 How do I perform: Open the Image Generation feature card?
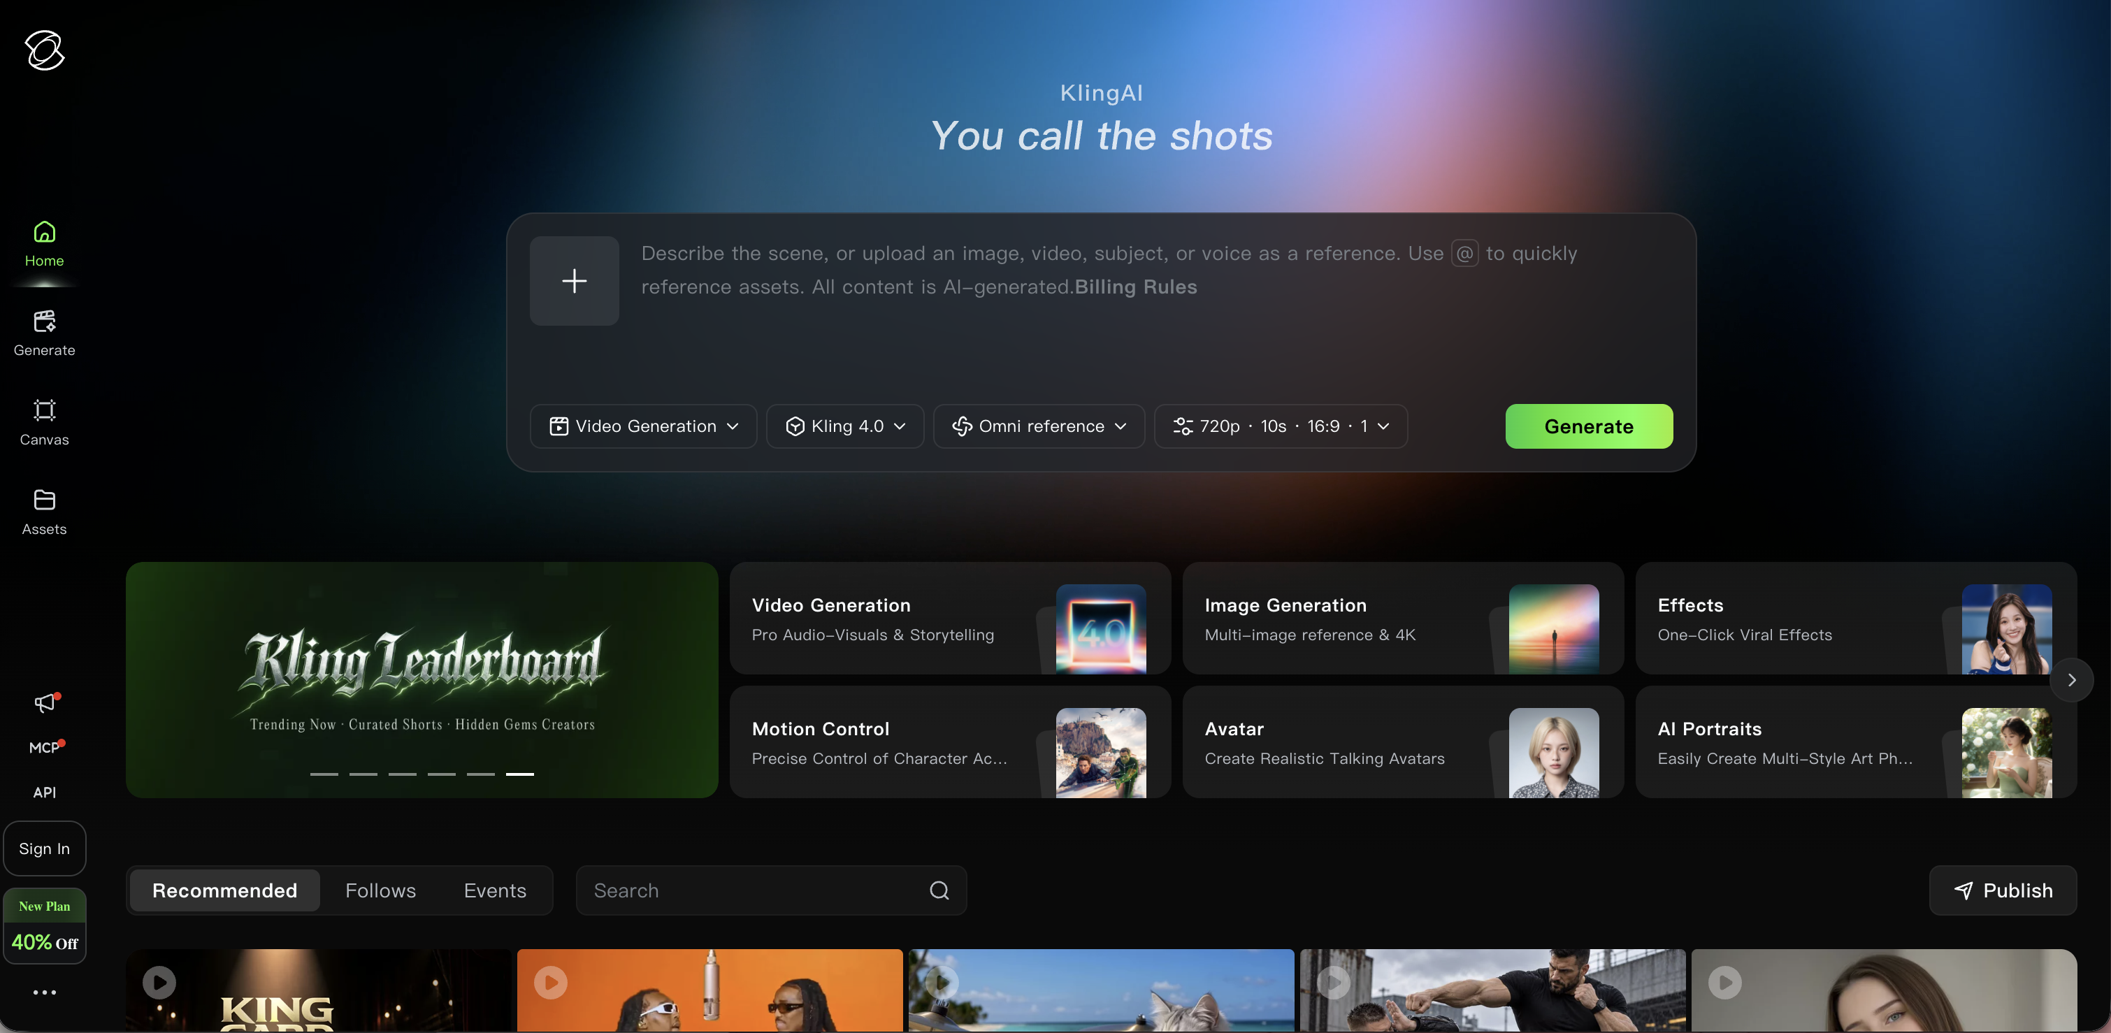[1403, 619]
